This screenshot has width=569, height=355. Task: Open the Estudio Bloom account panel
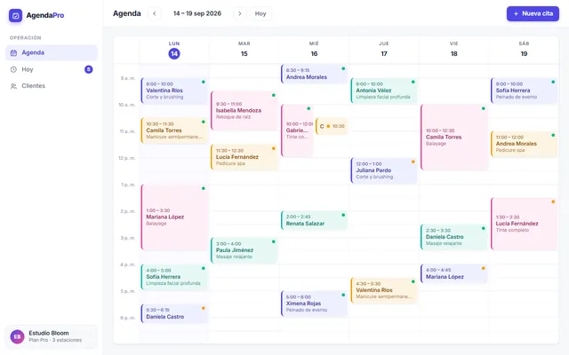point(52,336)
